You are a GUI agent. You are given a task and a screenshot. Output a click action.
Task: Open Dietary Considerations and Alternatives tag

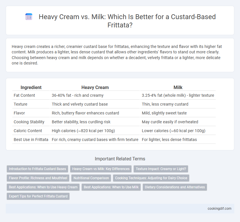175,187
